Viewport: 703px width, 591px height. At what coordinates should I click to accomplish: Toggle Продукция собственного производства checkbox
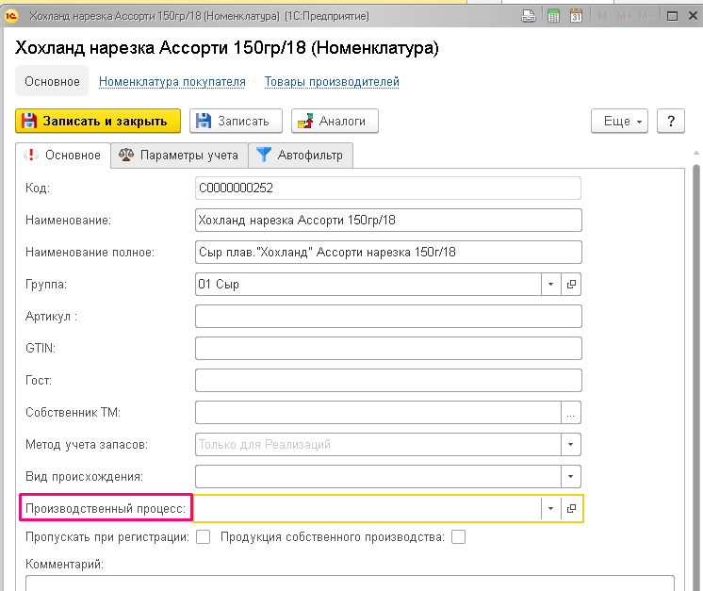458,536
